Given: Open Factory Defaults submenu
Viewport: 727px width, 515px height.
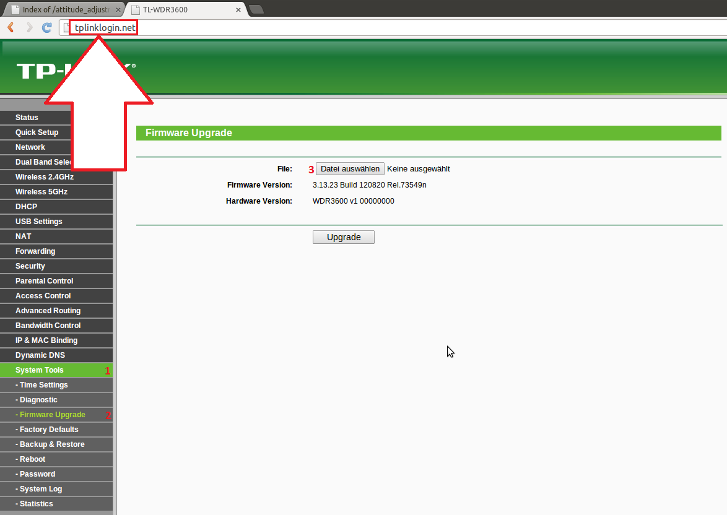Looking at the screenshot, I should [56, 429].
